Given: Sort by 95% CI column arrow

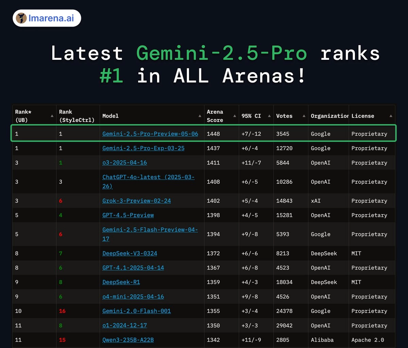Looking at the screenshot, I should click(x=269, y=116).
